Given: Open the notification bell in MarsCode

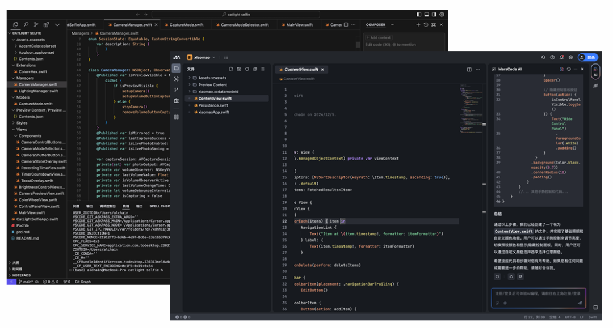Looking at the screenshot, I should [x=561, y=57].
